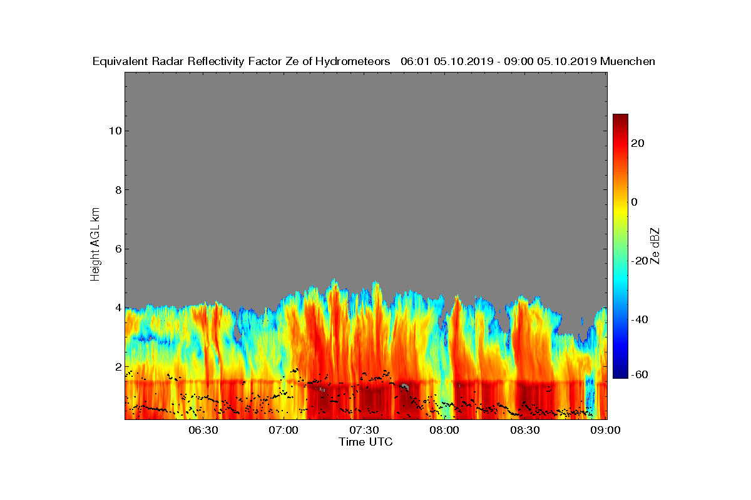Screen dimensions: 751x500
Task: Click the colorbar tick label -60
Action: pos(640,374)
